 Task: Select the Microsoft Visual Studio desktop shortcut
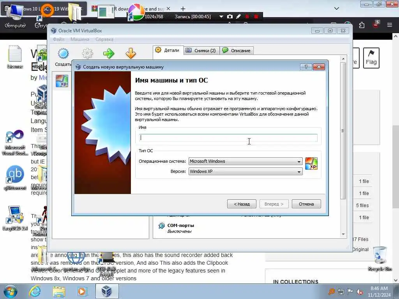tap(15, 142)
